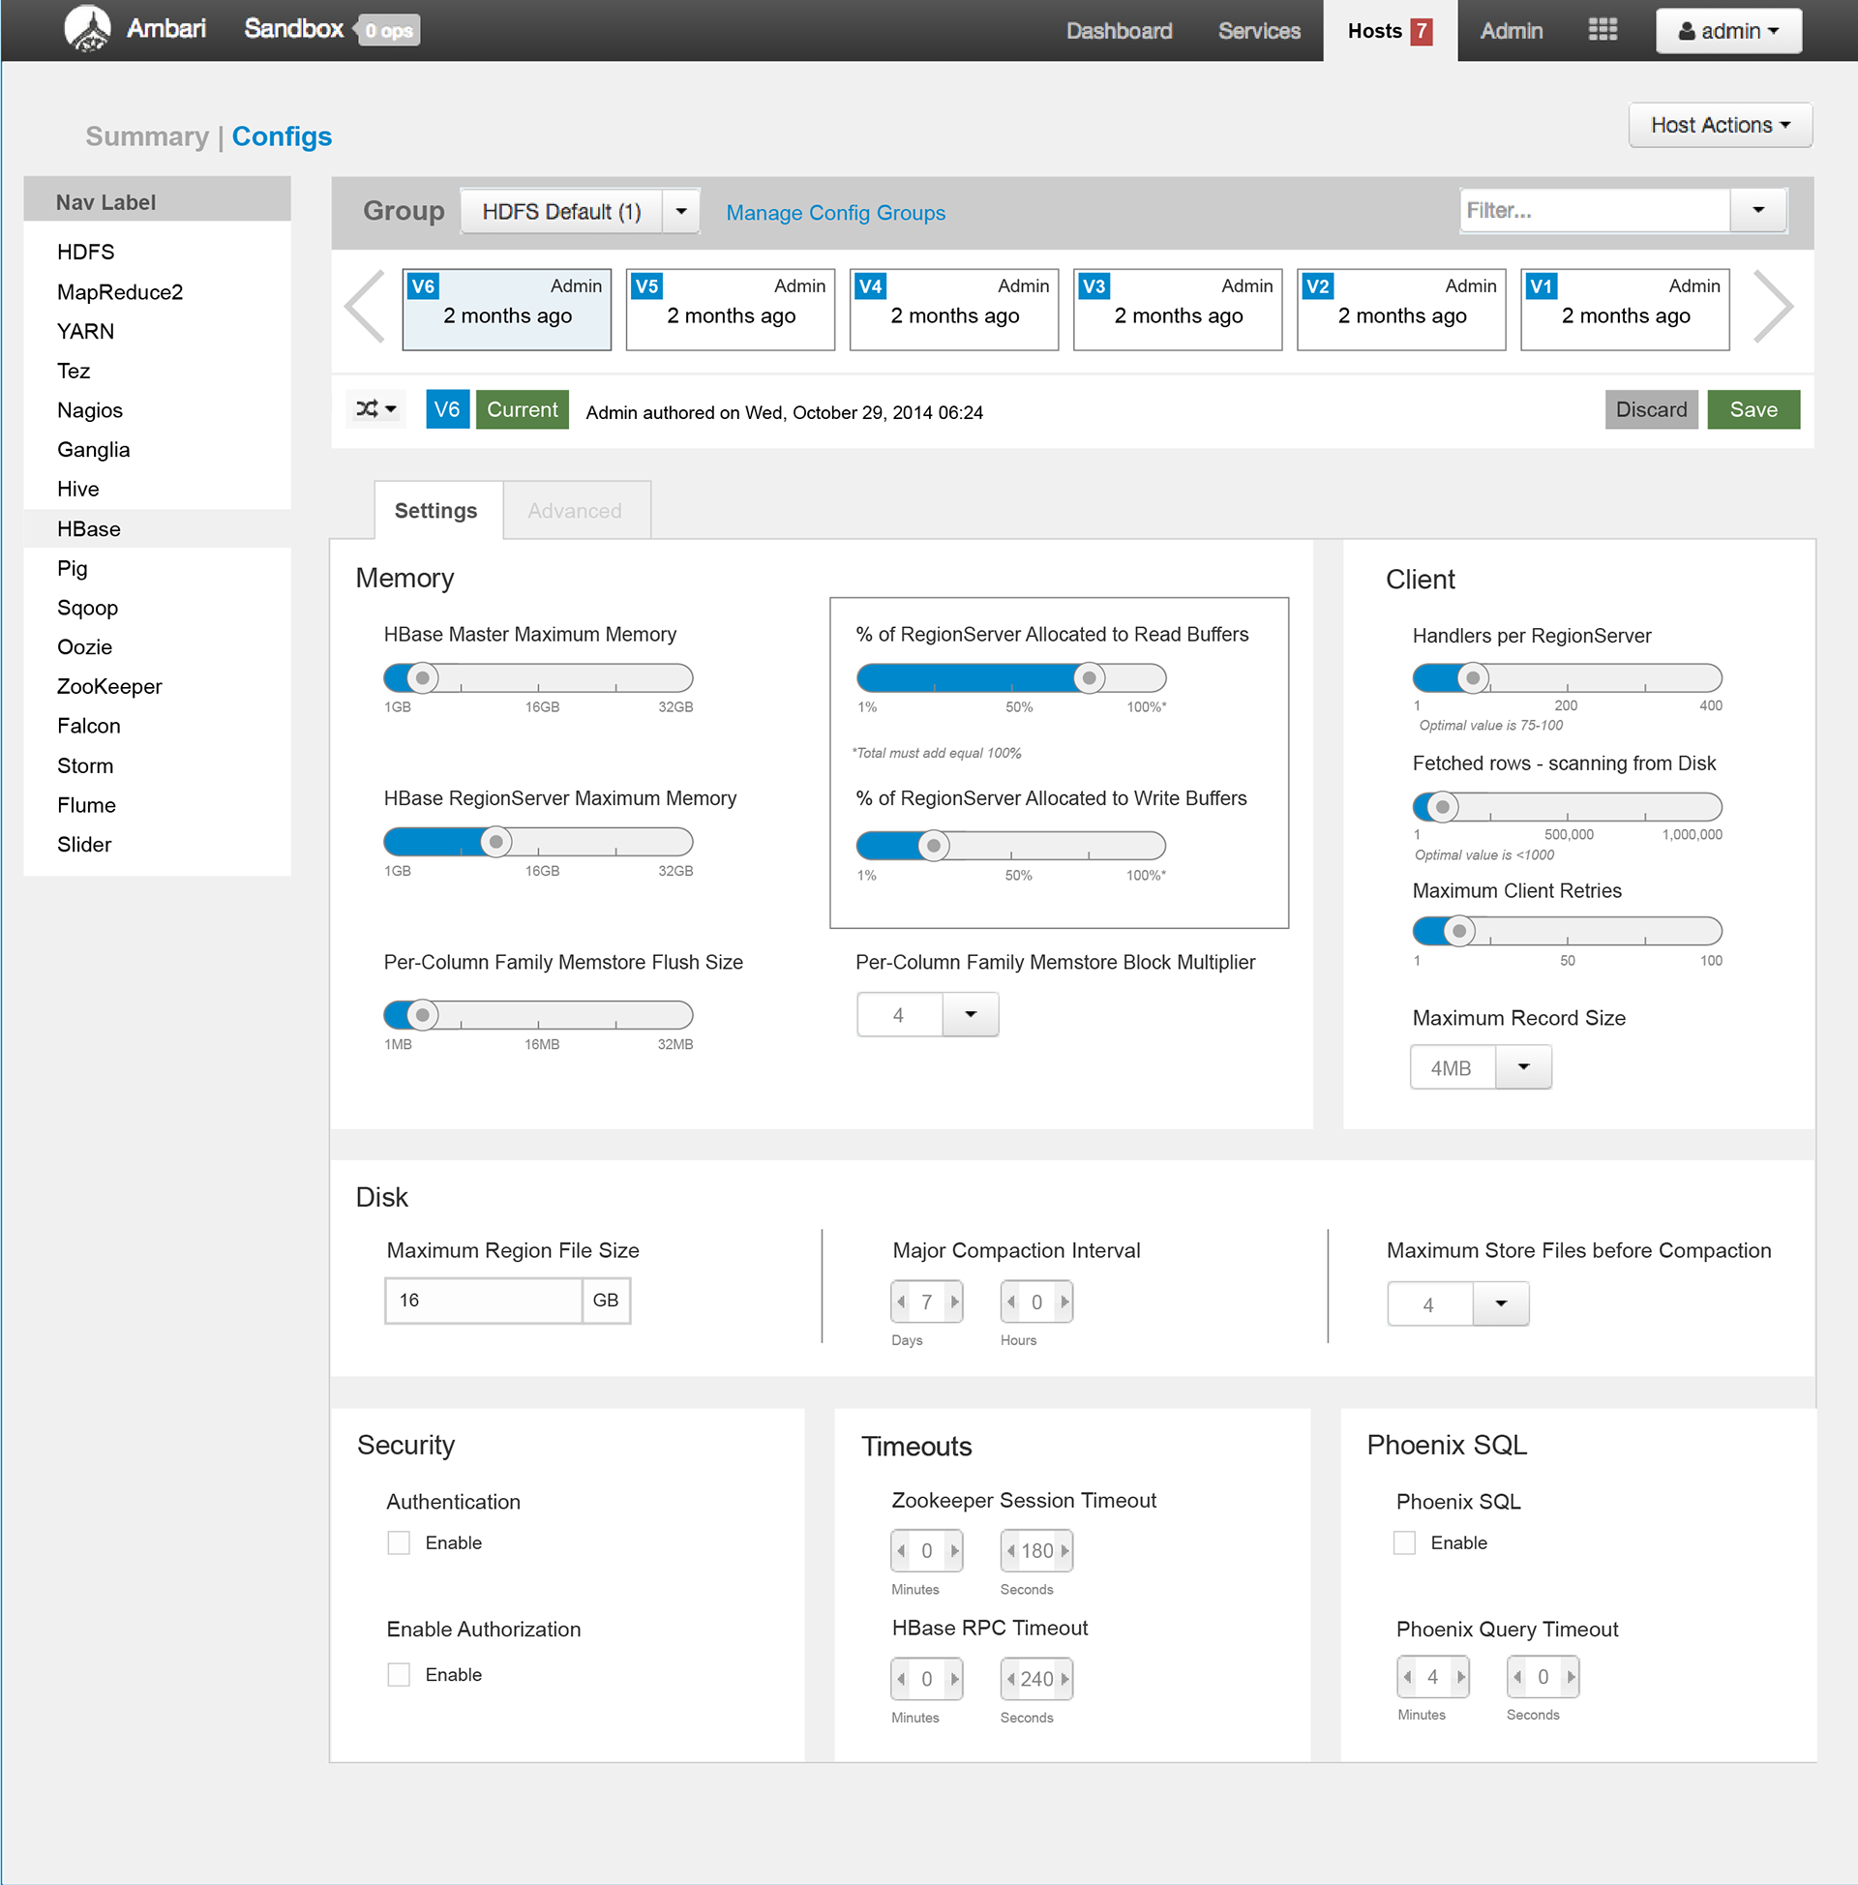Decrease Major Compaction Interval Hours
Screen dimensions: 1858x1885
point(1012,1302)
